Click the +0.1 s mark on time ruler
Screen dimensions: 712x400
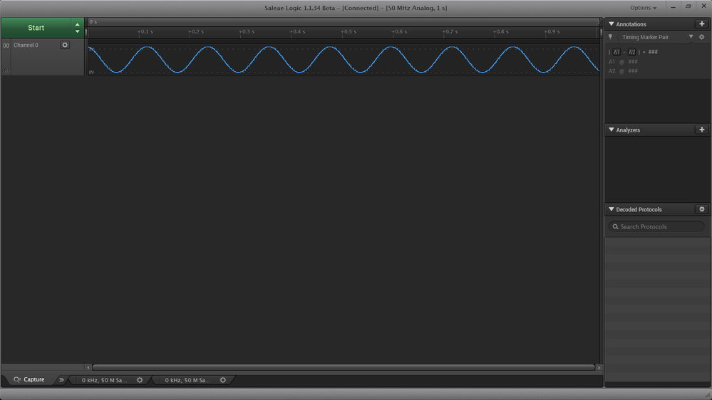tap(145, 32)
